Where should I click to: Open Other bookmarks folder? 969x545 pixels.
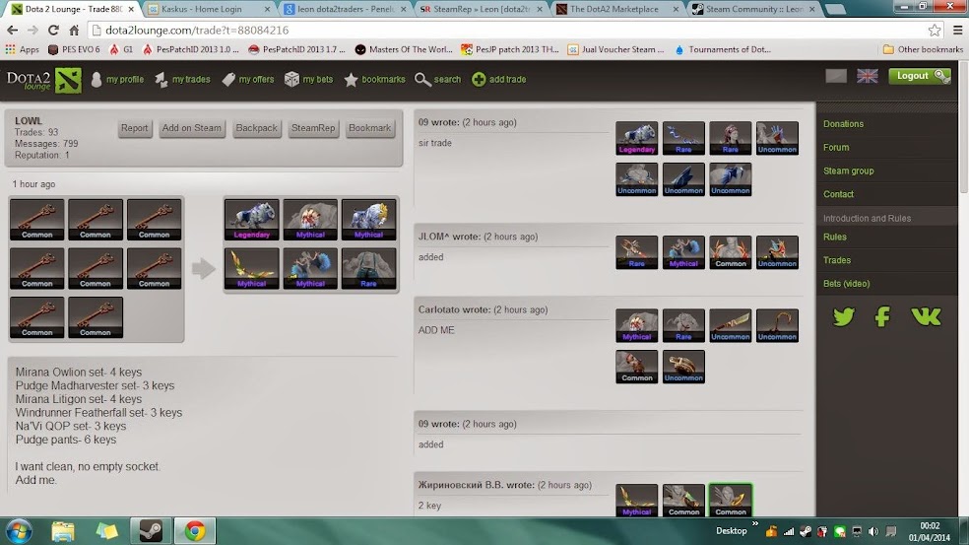(923, 49)
